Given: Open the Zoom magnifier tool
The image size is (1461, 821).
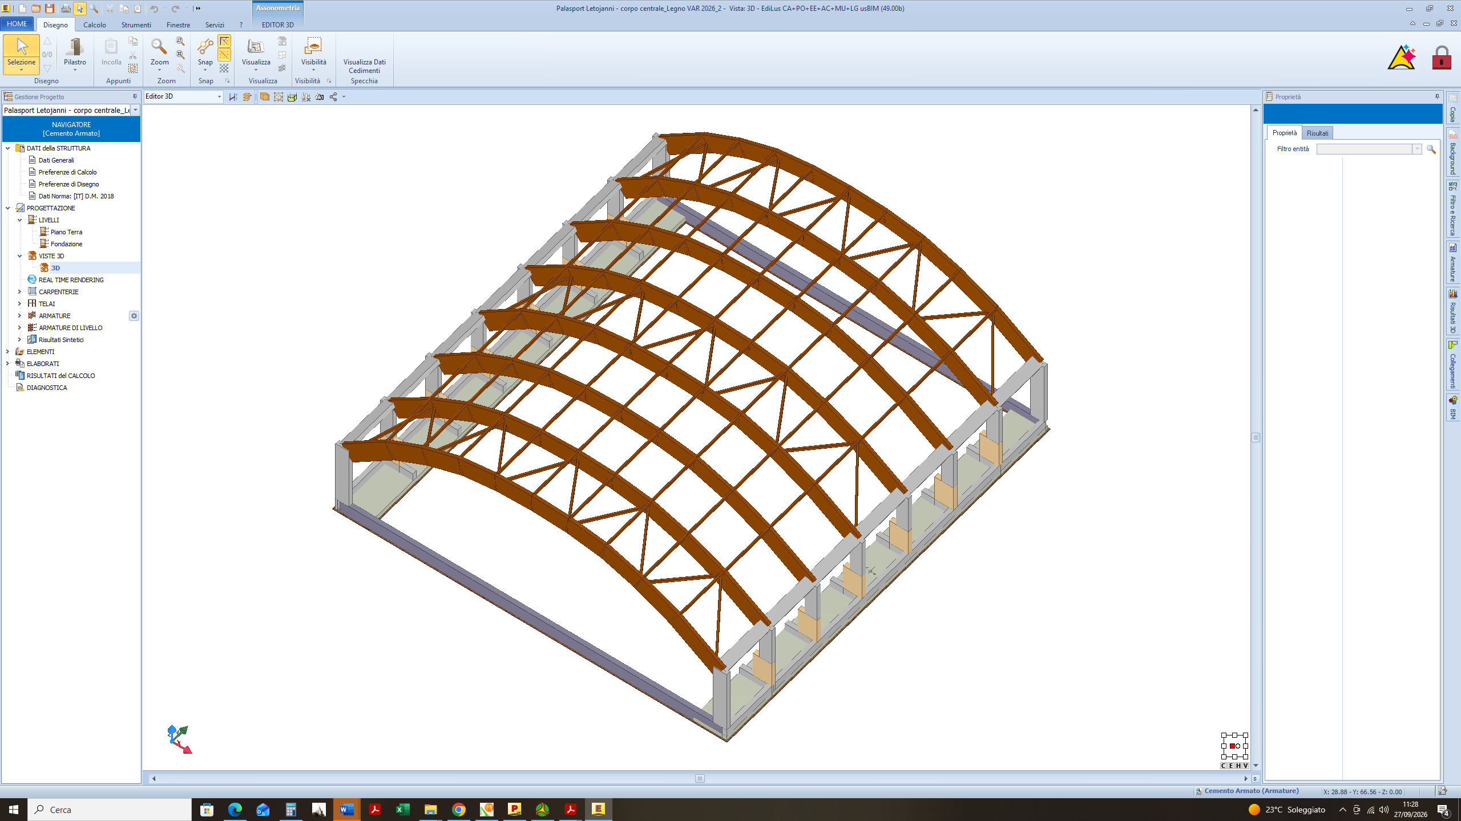Looking at the screenshot, I should click(x=159, y=47).
